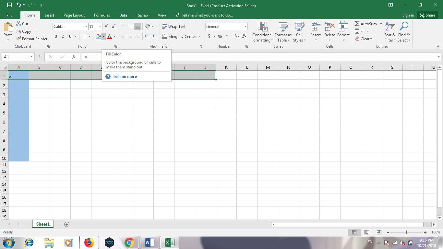
Task: Click the Borders icon
Action: click(x=84, y=36)
